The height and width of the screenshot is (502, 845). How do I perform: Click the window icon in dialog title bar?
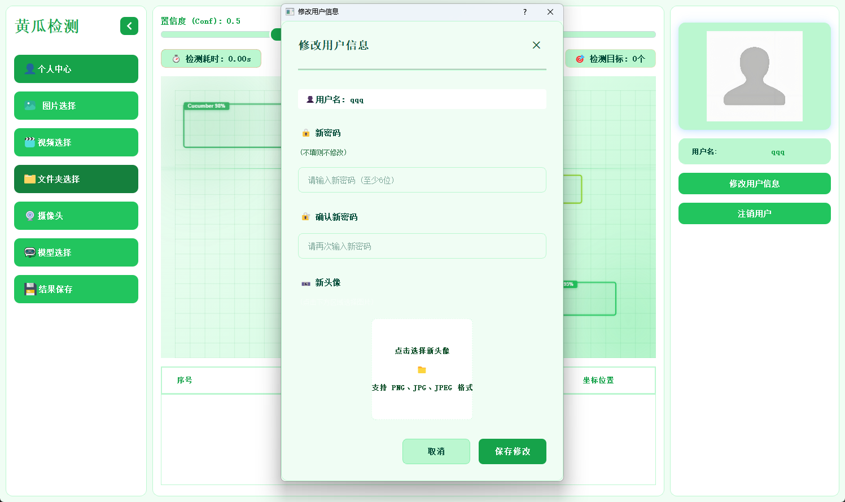290,12
